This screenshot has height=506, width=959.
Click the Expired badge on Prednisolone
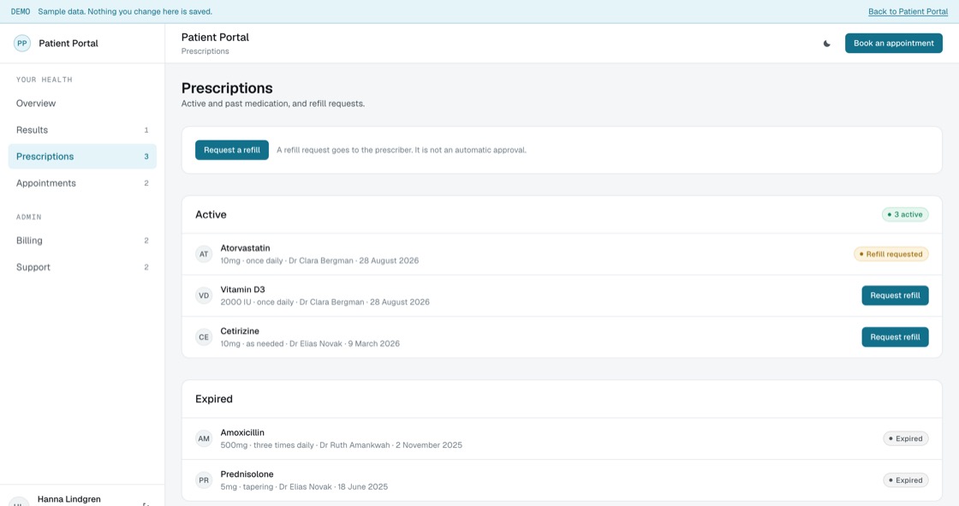point(906,480)
